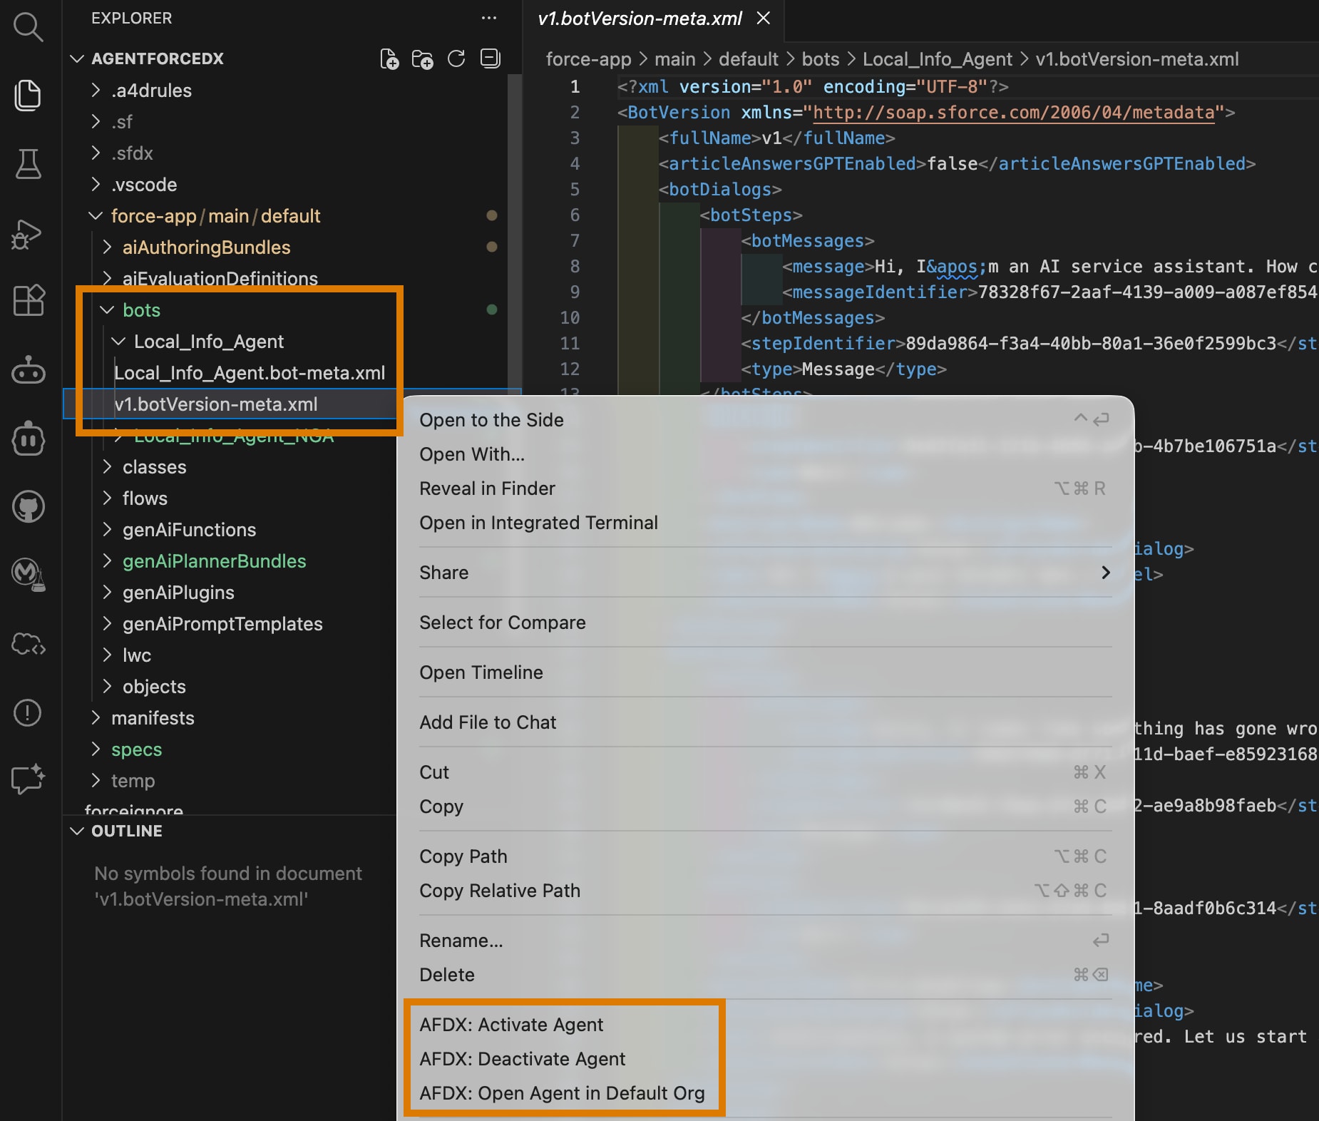This screenshot has height=1121, width=1319.
Task: Switch to the Explorer view
Action: pos(29,95)
